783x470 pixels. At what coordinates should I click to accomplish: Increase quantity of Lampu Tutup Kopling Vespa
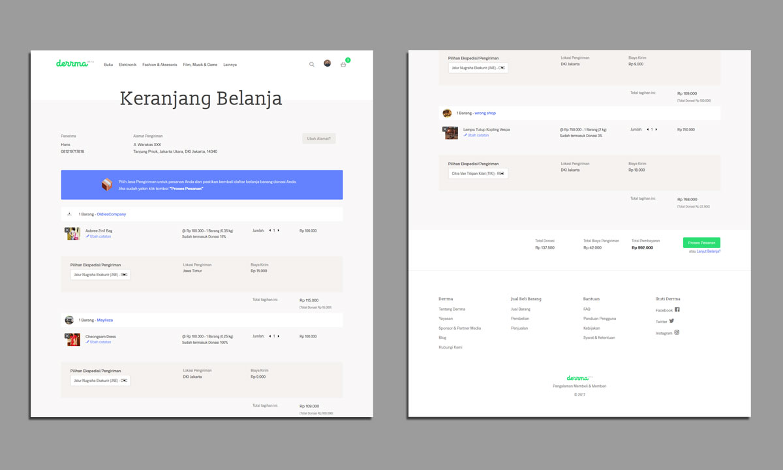pyautogui.click(x=656, y=129)
